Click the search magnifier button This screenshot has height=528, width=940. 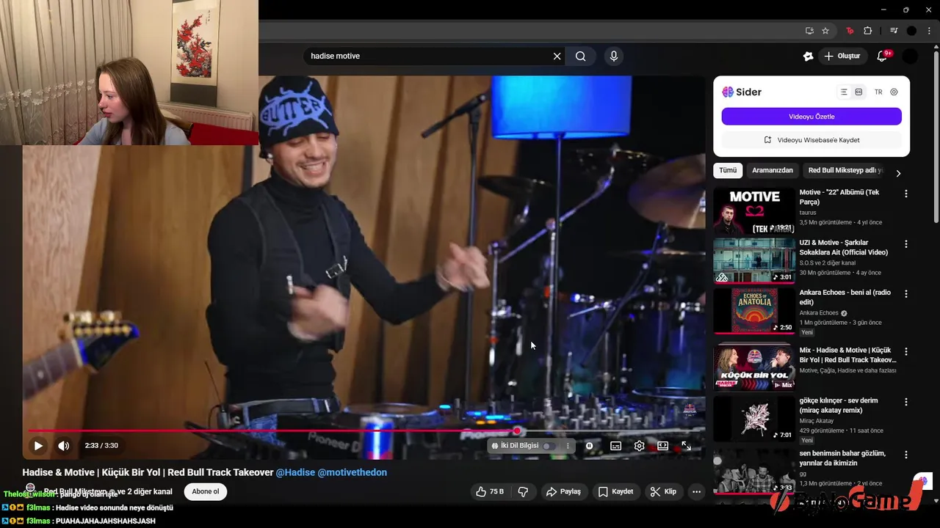(580, 56)
